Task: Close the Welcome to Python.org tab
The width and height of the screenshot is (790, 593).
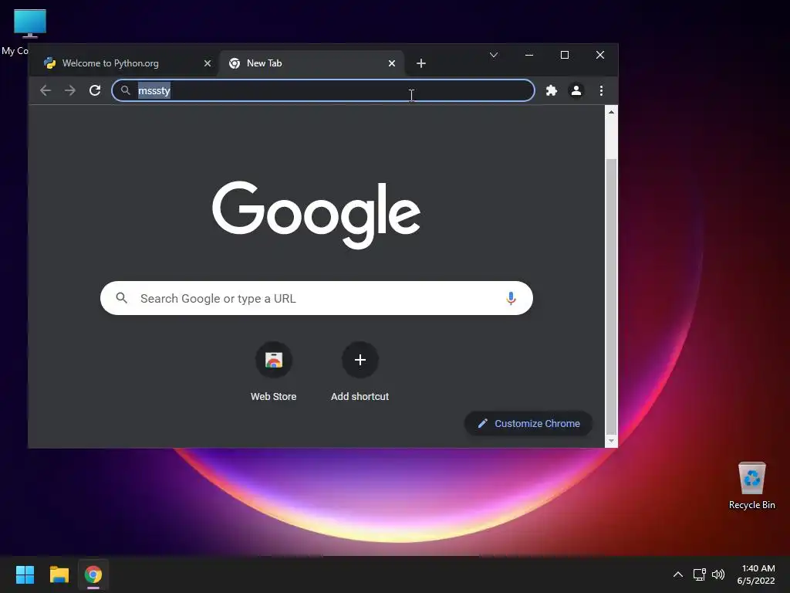Action: (208, 63)
